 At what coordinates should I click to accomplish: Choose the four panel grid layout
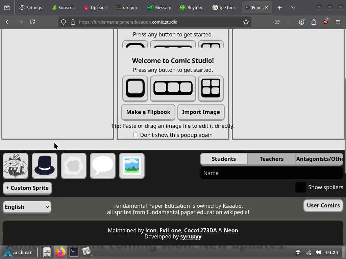(x=211, y=88)
